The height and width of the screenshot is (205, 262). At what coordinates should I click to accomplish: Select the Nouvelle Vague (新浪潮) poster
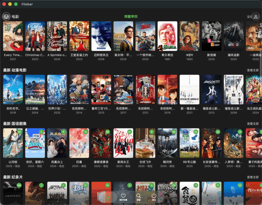click(211, 36)
